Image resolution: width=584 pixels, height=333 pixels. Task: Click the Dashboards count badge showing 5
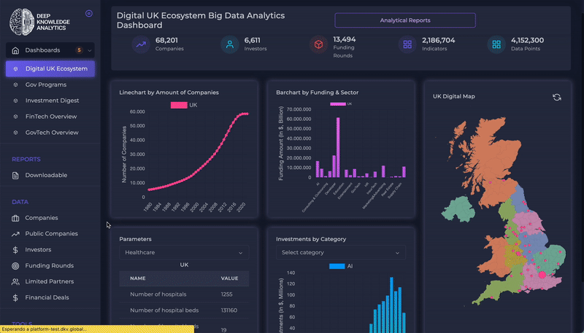(79, 50)
